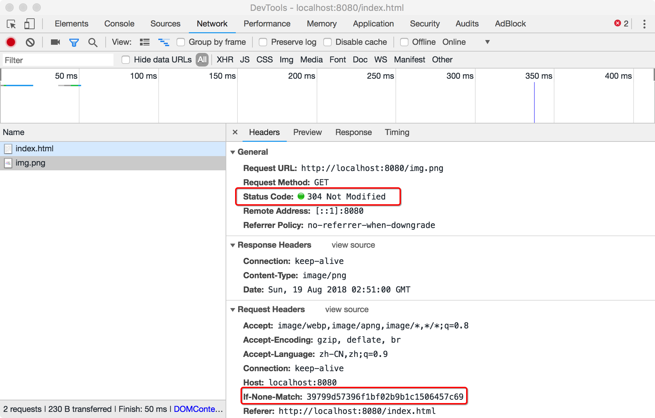
Task: Open the Timing tab
Action: [x=397, y=132]
